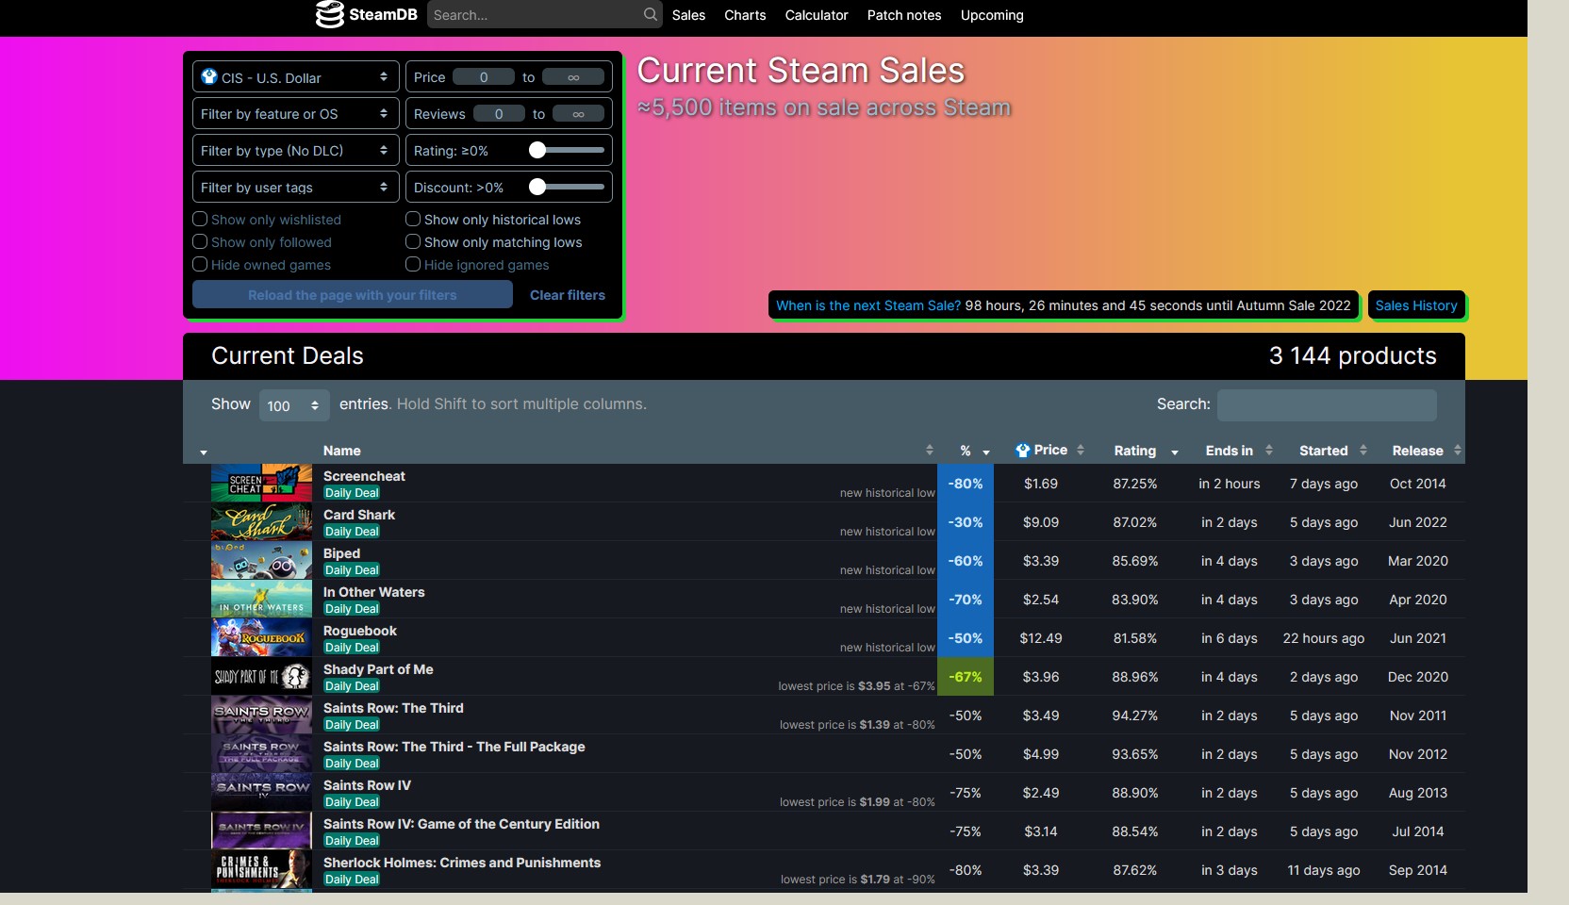Toggle Show only wishlisted checkbox
Image resolution: width=1569 pixels, height=905 pixels.
point(200,219)
